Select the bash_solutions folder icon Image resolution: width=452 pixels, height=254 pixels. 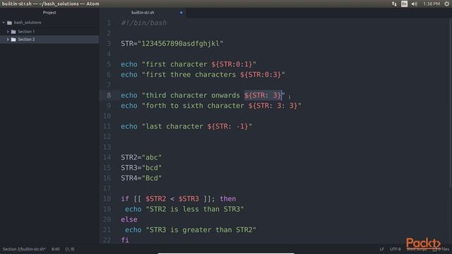click(x=9, y=23)
